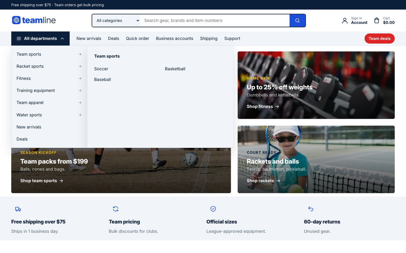
Task: Click Shop fitness link on weights banner
Action: point(263,107)
